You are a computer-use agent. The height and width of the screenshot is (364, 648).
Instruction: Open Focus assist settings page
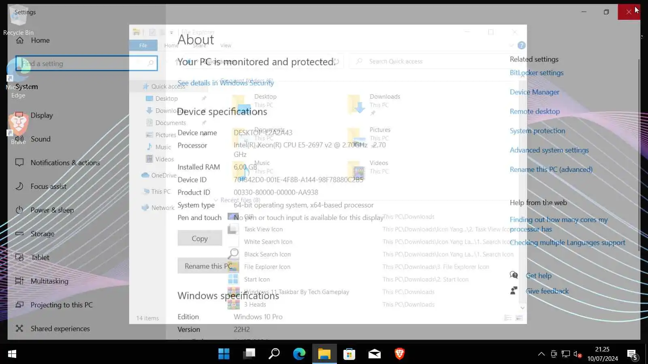tap(40, 186)
